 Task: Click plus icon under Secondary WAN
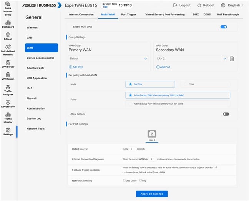coord(158,67)
